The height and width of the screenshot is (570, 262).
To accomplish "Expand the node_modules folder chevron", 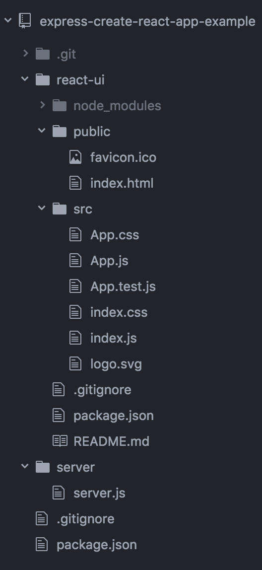I will (x=43, y=105).
